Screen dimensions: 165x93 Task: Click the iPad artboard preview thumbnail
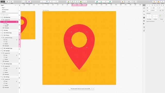click(x=28, y=25)
